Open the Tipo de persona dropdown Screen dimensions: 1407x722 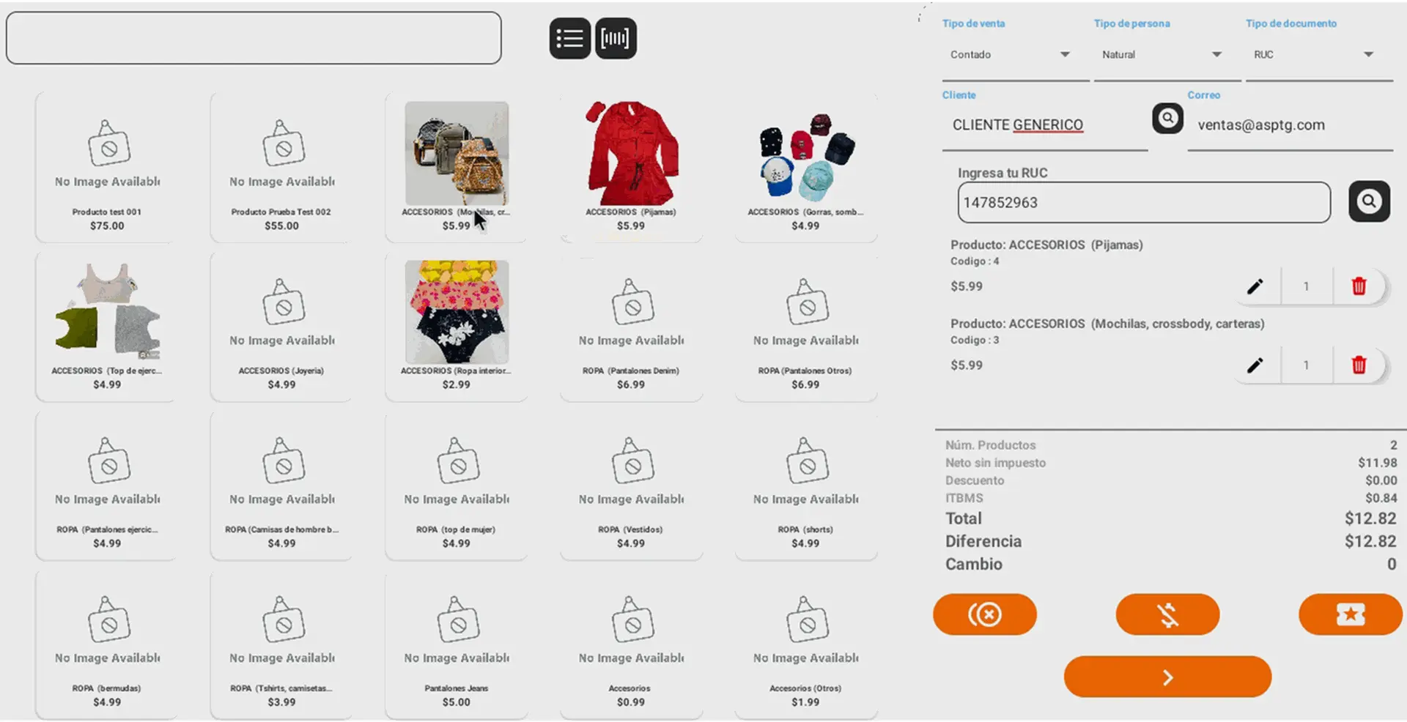click(x=1167, y=55)
